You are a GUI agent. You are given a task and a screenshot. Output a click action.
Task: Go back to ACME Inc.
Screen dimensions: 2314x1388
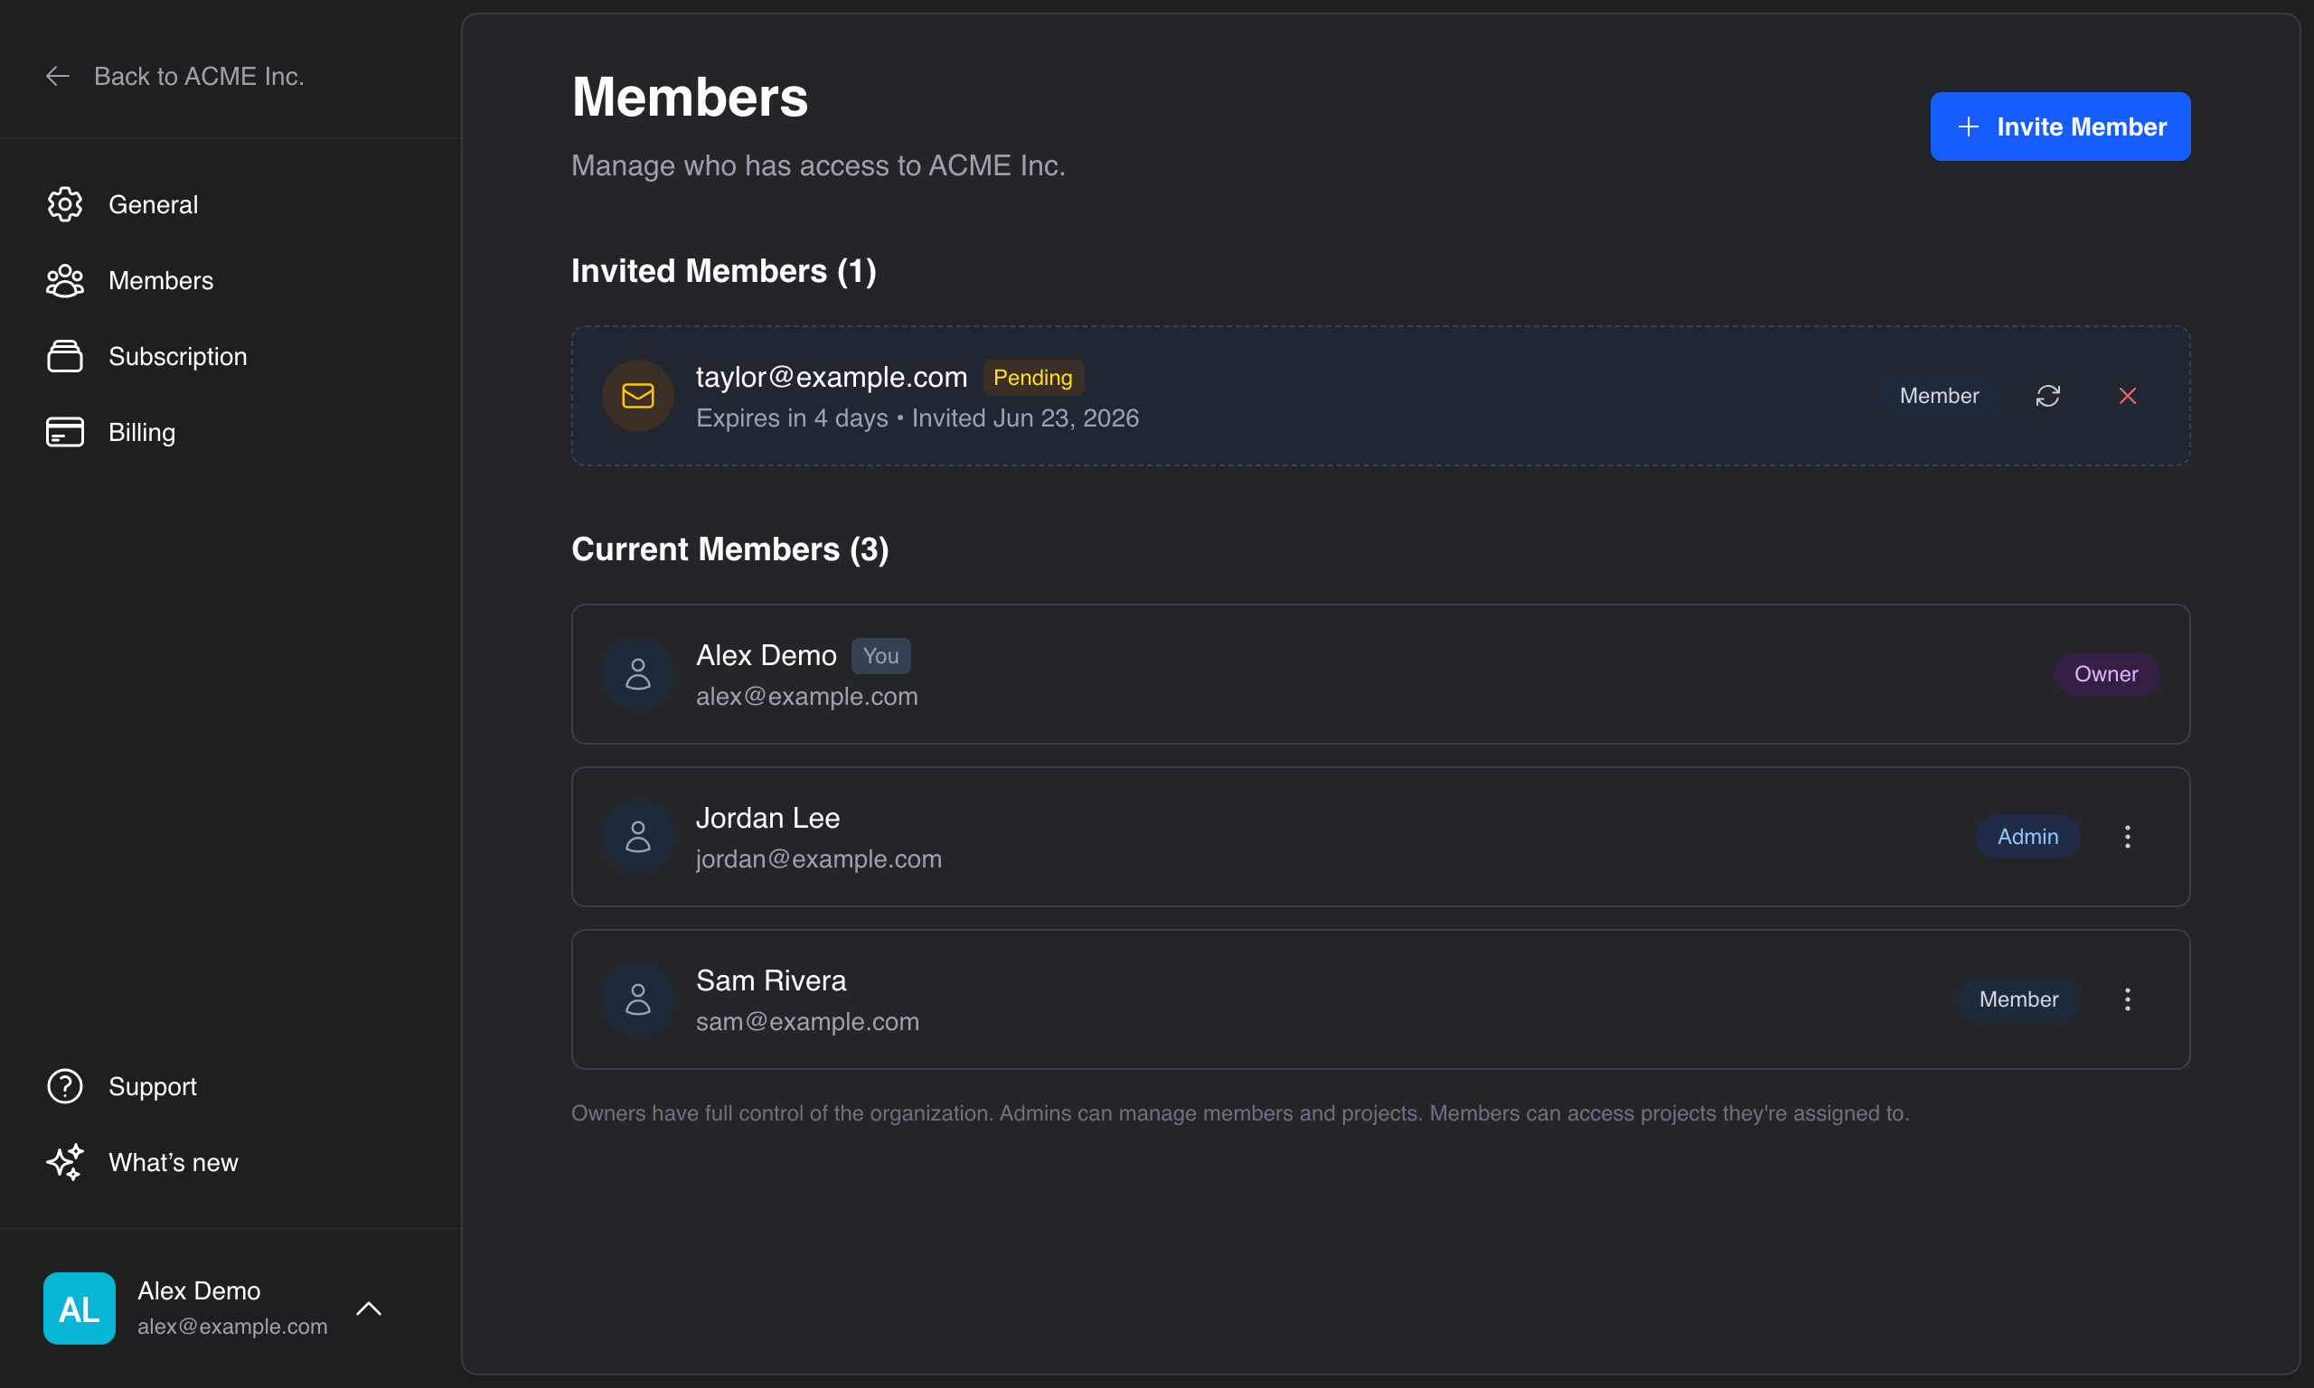click(175, 76)
